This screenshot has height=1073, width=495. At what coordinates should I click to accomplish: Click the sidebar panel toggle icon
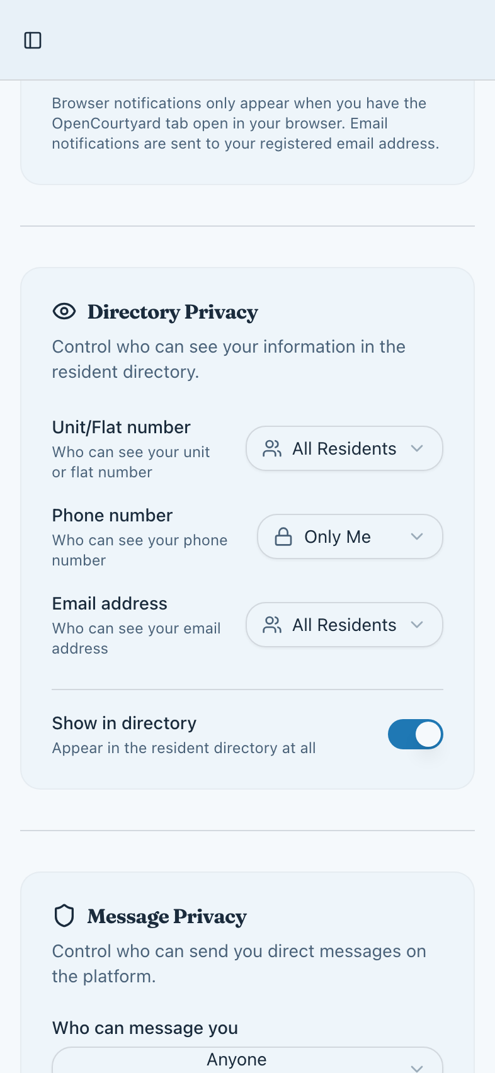point(32,40)
